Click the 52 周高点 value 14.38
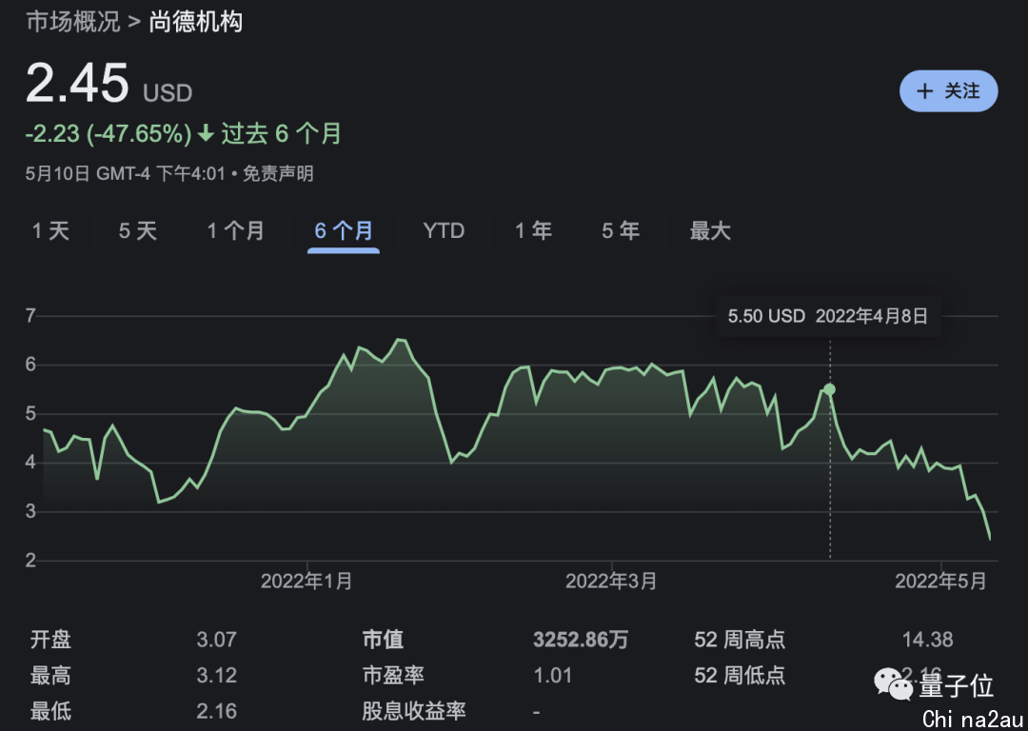 click(x=928, y=640)
